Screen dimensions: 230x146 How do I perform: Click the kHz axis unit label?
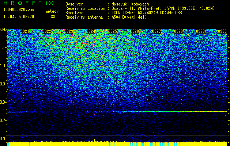pyautogui.click(x=3, y=30)
